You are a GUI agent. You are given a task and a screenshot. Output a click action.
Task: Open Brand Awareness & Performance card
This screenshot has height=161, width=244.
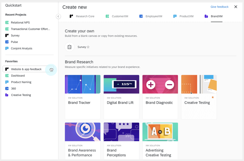coord(83,141)
